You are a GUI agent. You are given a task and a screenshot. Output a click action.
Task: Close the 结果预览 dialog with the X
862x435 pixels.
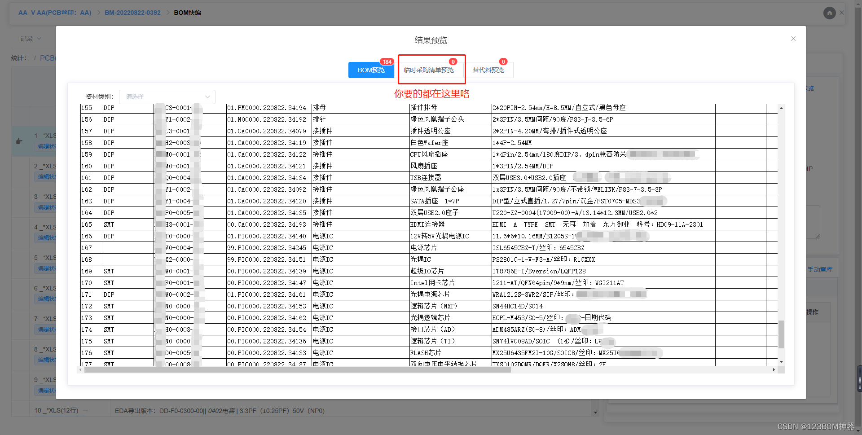(793, 39)
